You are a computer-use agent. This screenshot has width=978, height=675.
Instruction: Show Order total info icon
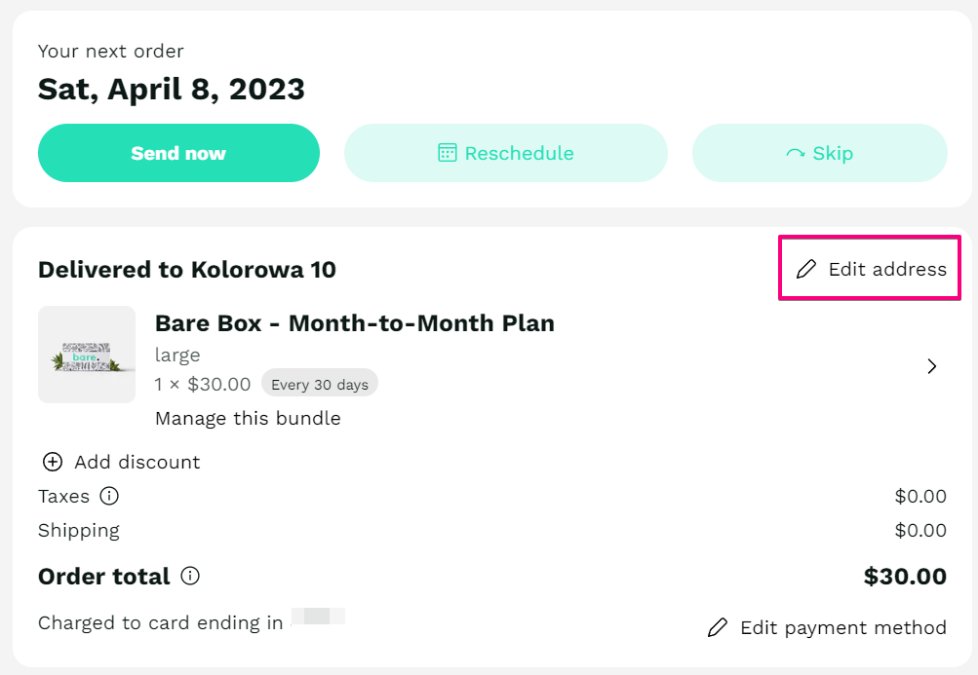190,576
